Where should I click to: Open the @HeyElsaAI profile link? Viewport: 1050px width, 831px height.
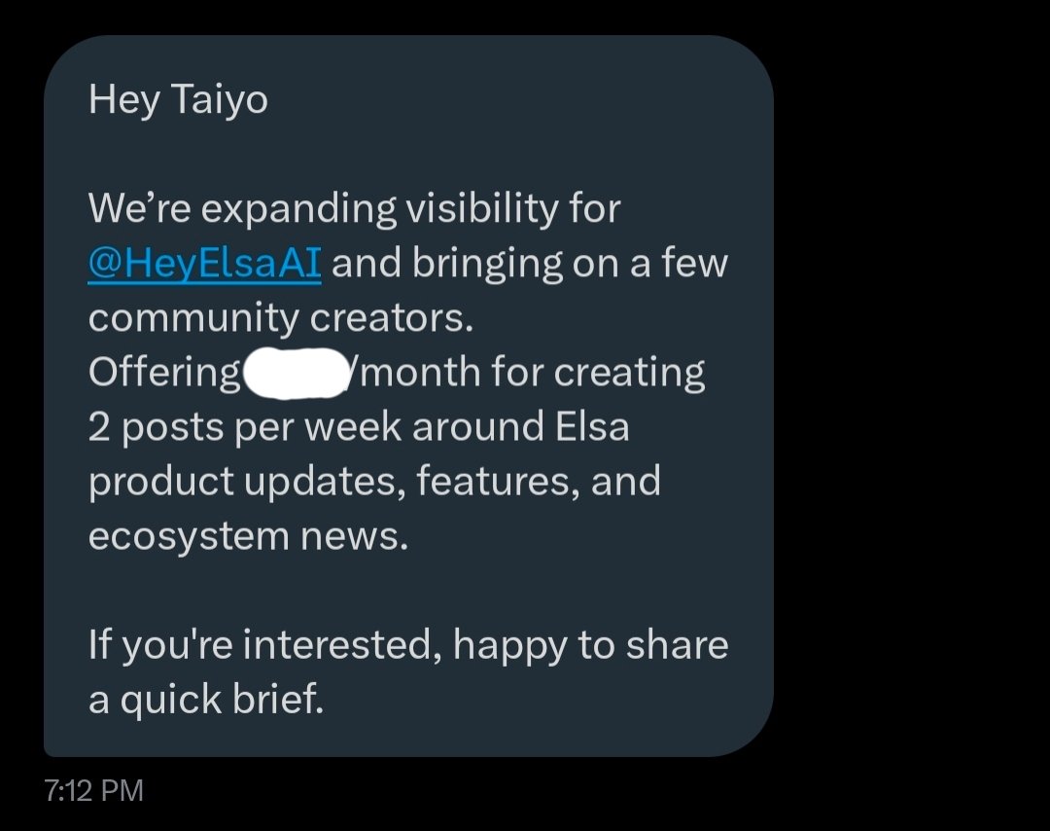coord(204,264)
